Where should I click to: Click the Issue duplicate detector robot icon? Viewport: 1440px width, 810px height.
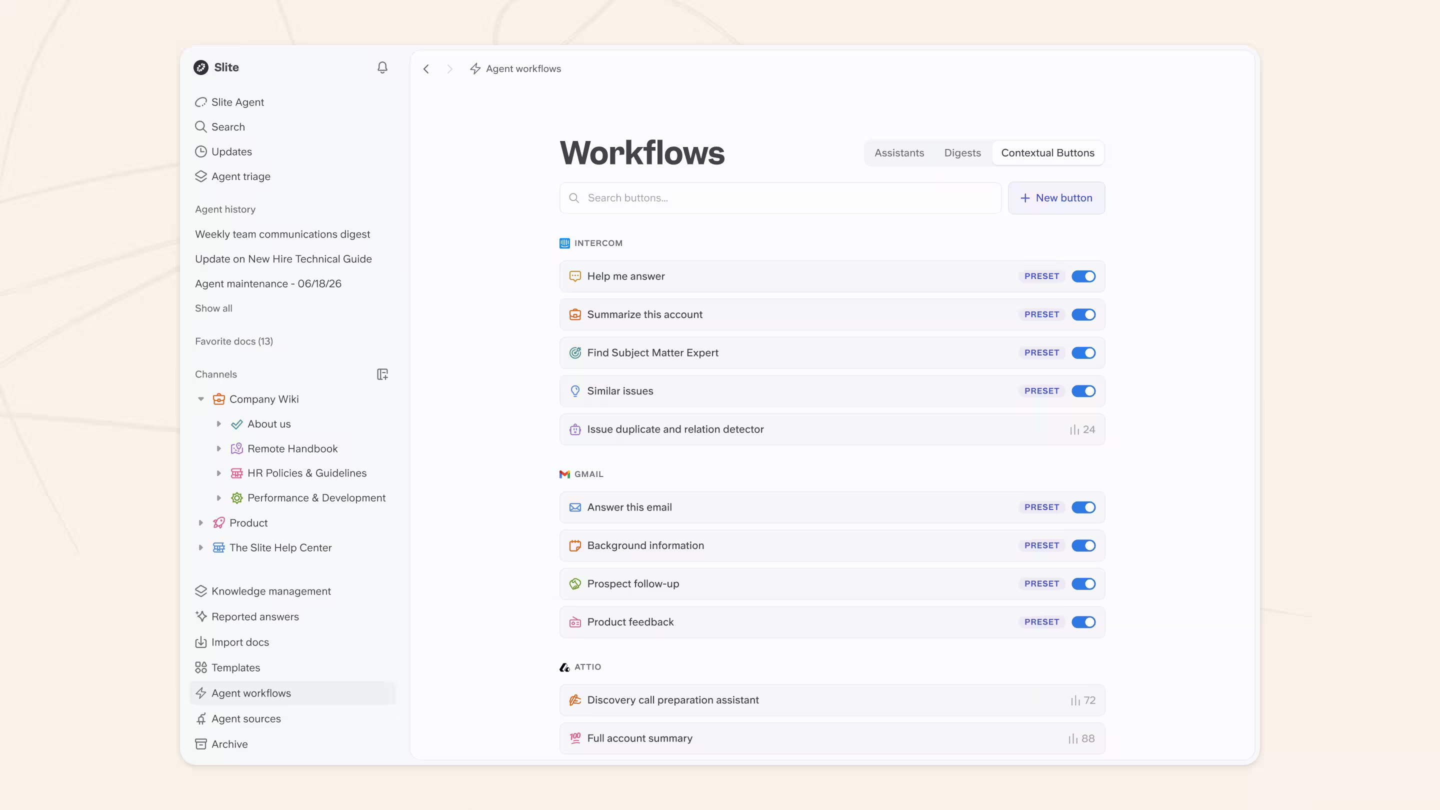[575, 429]
